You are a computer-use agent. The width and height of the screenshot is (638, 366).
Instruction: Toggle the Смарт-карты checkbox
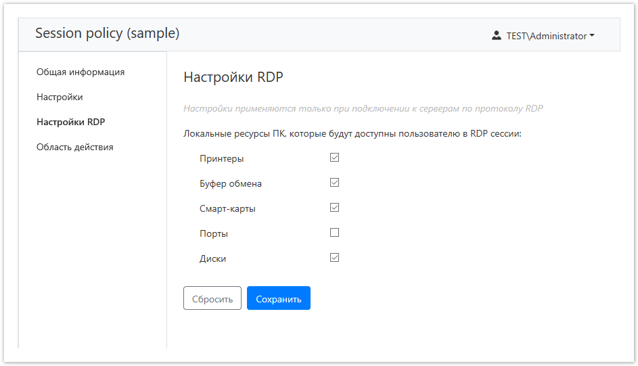pyautogui.click(x=334, y=208)
